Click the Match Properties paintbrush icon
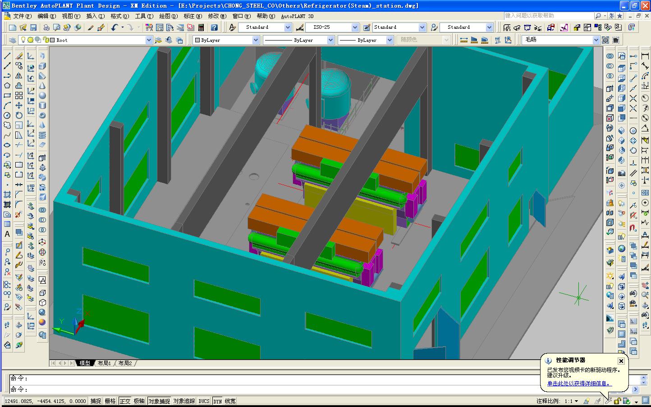Viewport: 651px width, 407px height. pyautogui.click(x=91, y=27)
